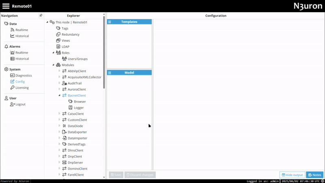Click the Historical data chart icon
Viewport: 325px width, 183px height.
pyautogui.click(x=13, y=36)
